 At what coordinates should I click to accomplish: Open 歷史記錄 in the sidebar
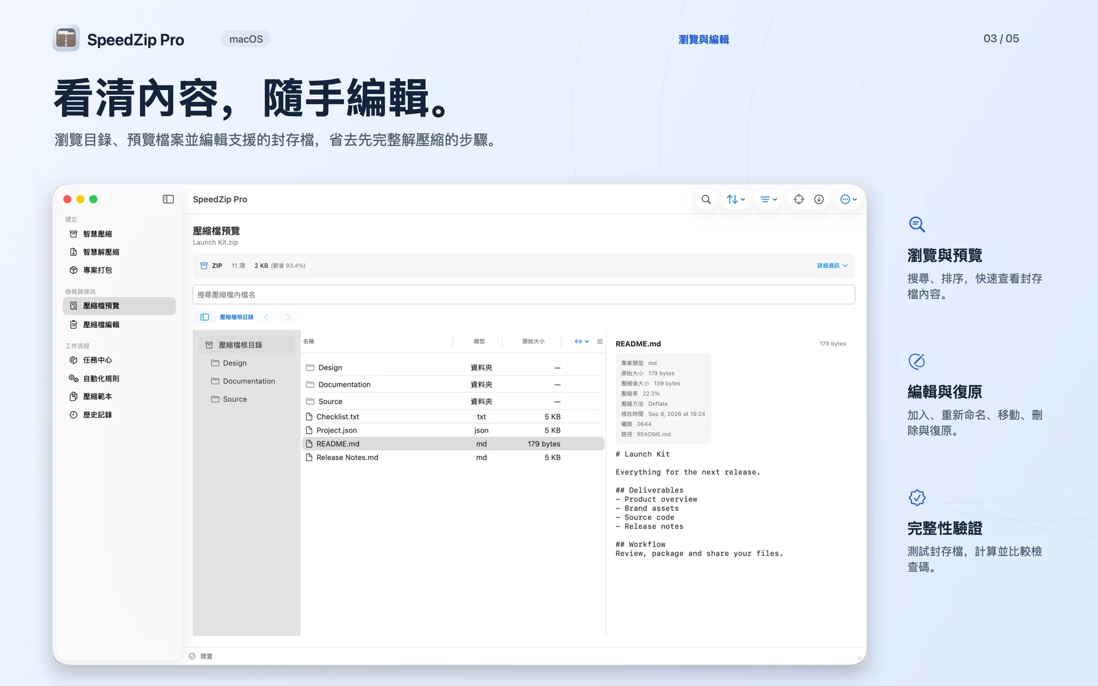pos(119,414)
